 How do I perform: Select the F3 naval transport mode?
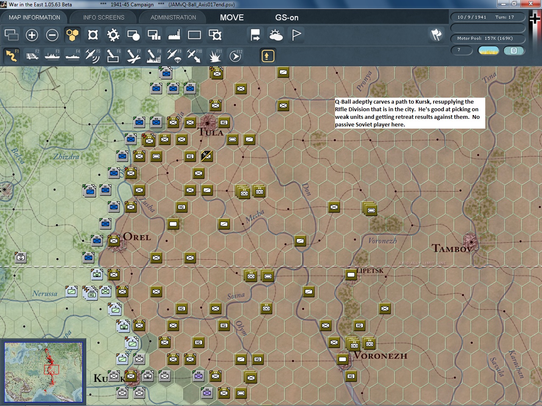pos(52,56)
